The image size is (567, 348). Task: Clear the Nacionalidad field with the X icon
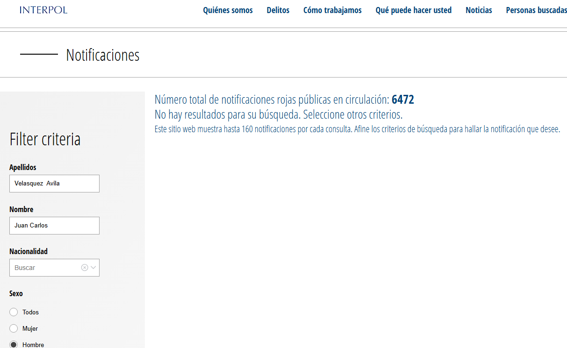(x=85, y=268)
